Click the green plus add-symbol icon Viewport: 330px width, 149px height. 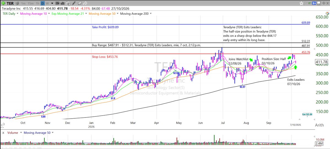(x=3, y=3)
